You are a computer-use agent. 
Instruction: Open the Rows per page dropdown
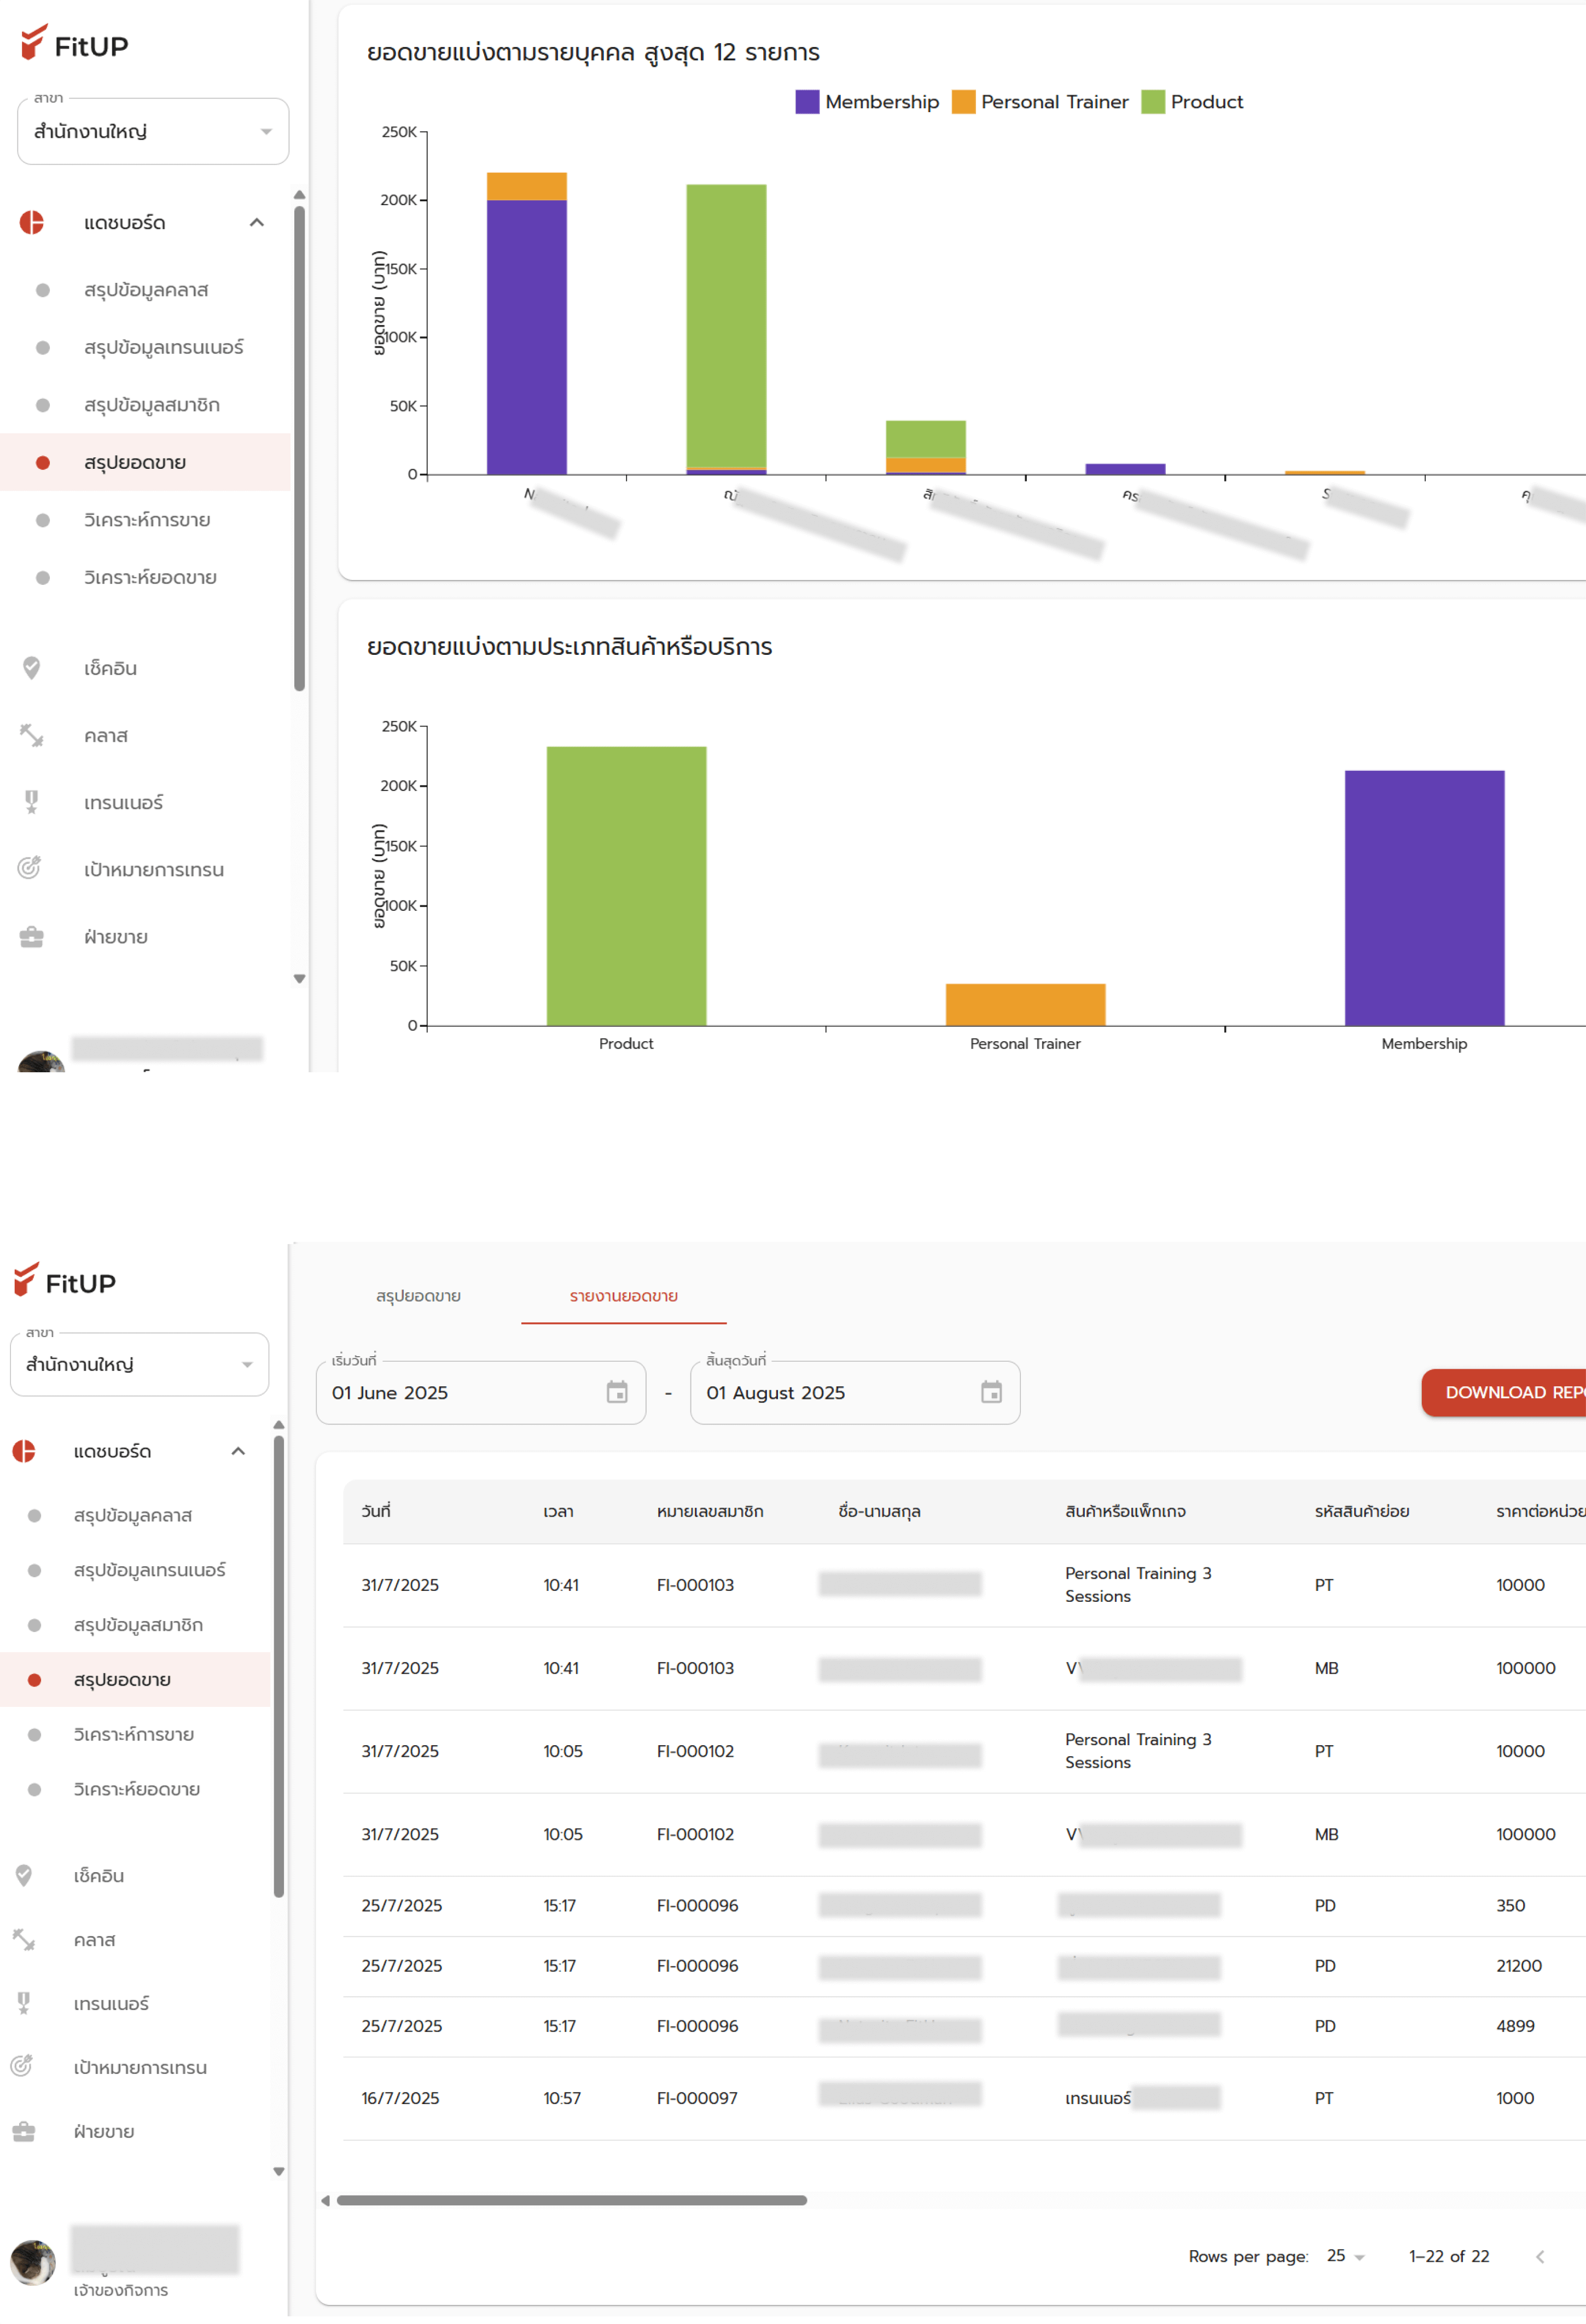(1346, 2256)
